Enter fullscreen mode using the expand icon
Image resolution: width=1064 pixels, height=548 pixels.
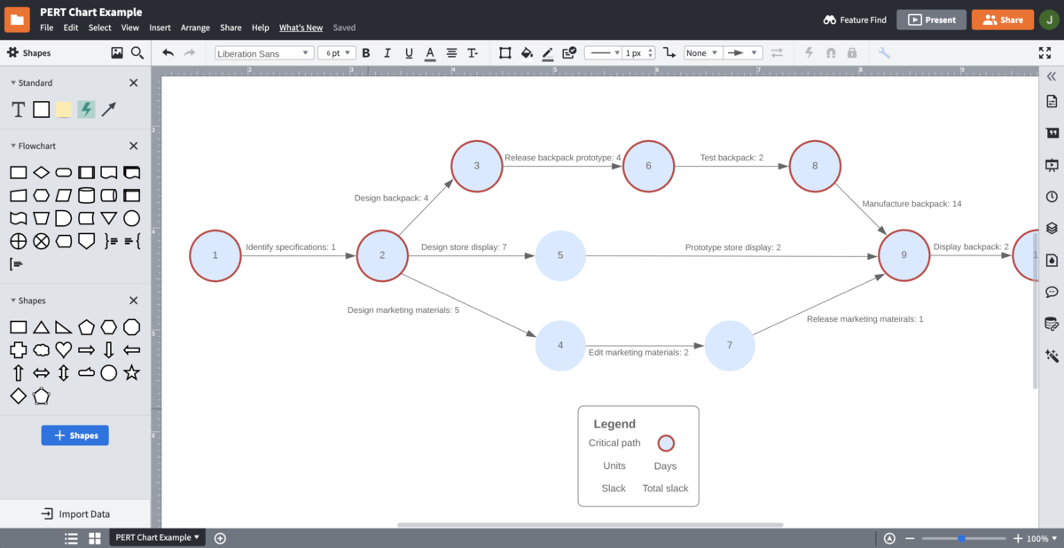tap(1044, 53)
